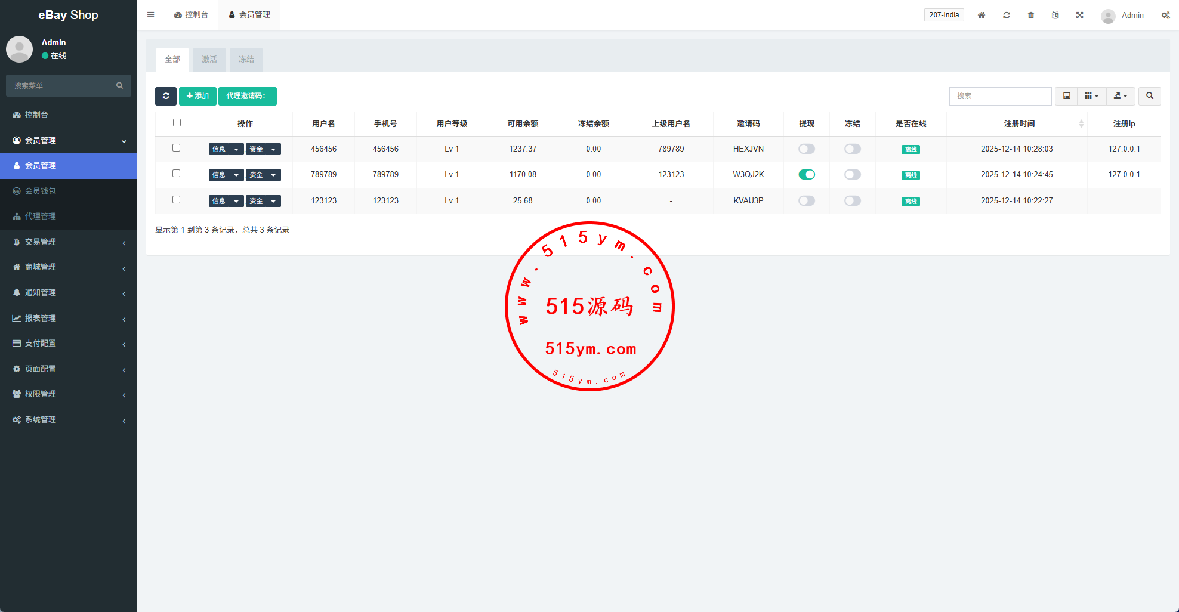Click the toggle table view icon
1179x612 pixels.
tap(1066, 96)
